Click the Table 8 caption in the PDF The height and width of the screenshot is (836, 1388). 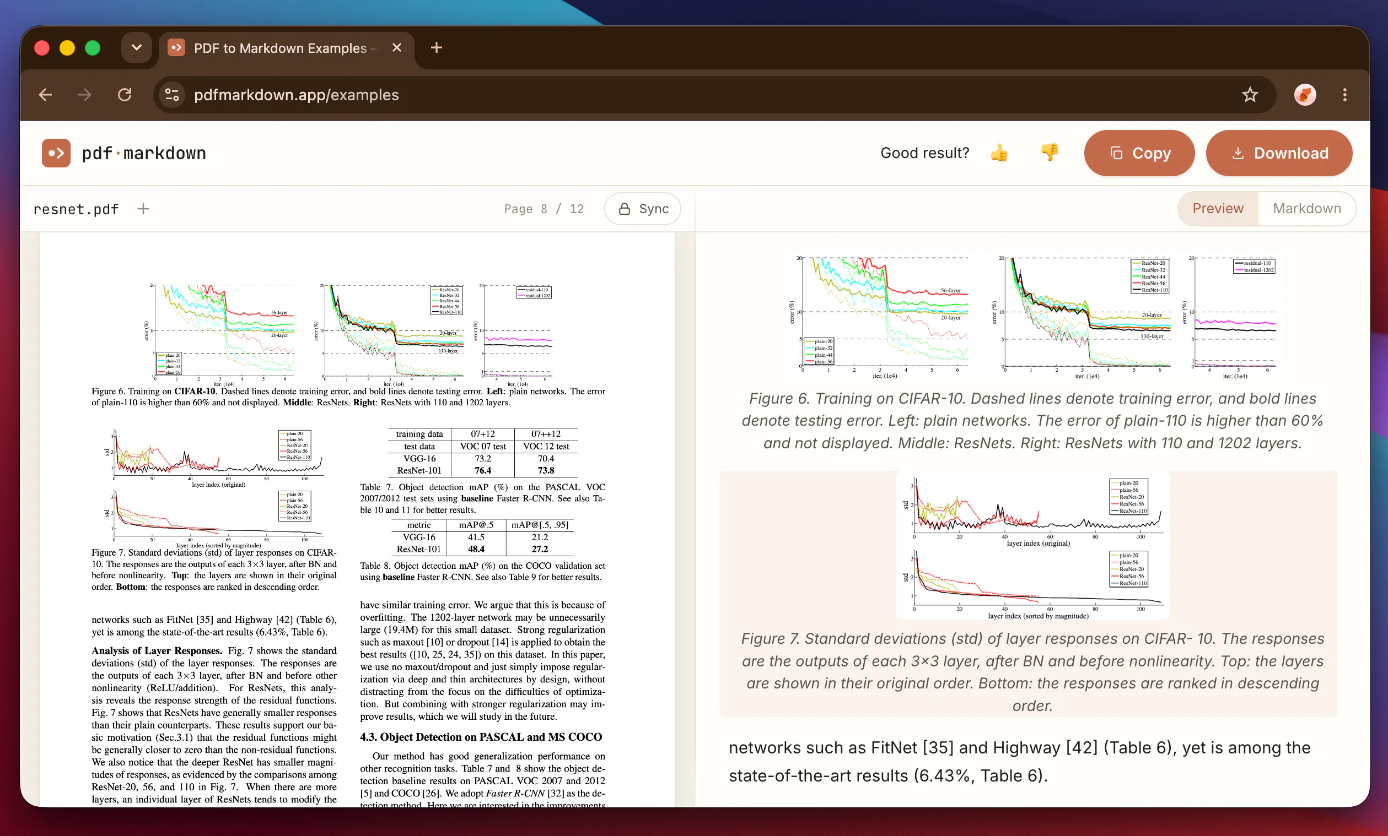click(x=482, y=572)
